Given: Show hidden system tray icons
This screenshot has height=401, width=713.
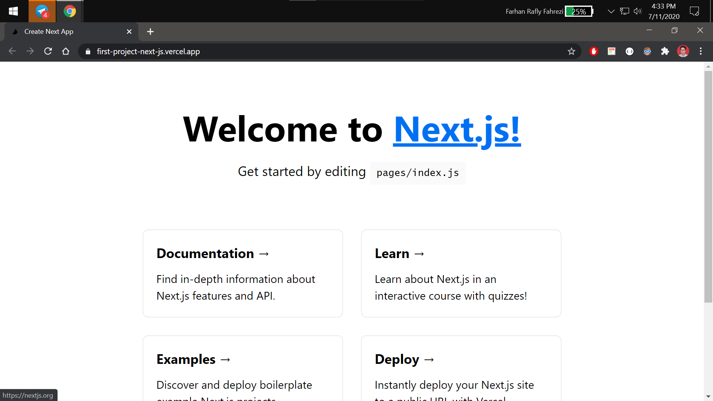Looking at the screenshot, I should [611, 11].
